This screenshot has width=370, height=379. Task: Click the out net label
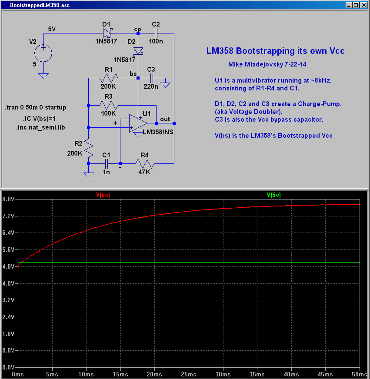(165, 119)
